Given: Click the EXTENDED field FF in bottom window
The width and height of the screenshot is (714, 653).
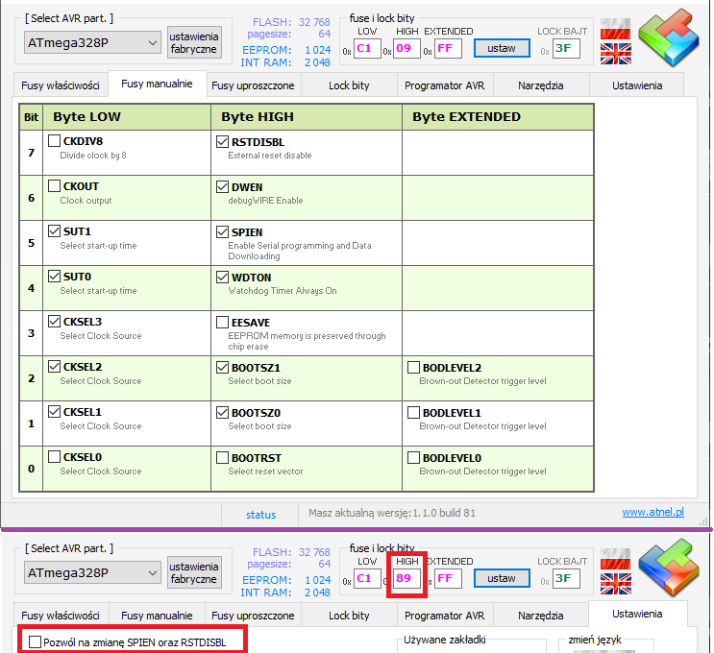Looking at the screenshot, I should 448,578.
